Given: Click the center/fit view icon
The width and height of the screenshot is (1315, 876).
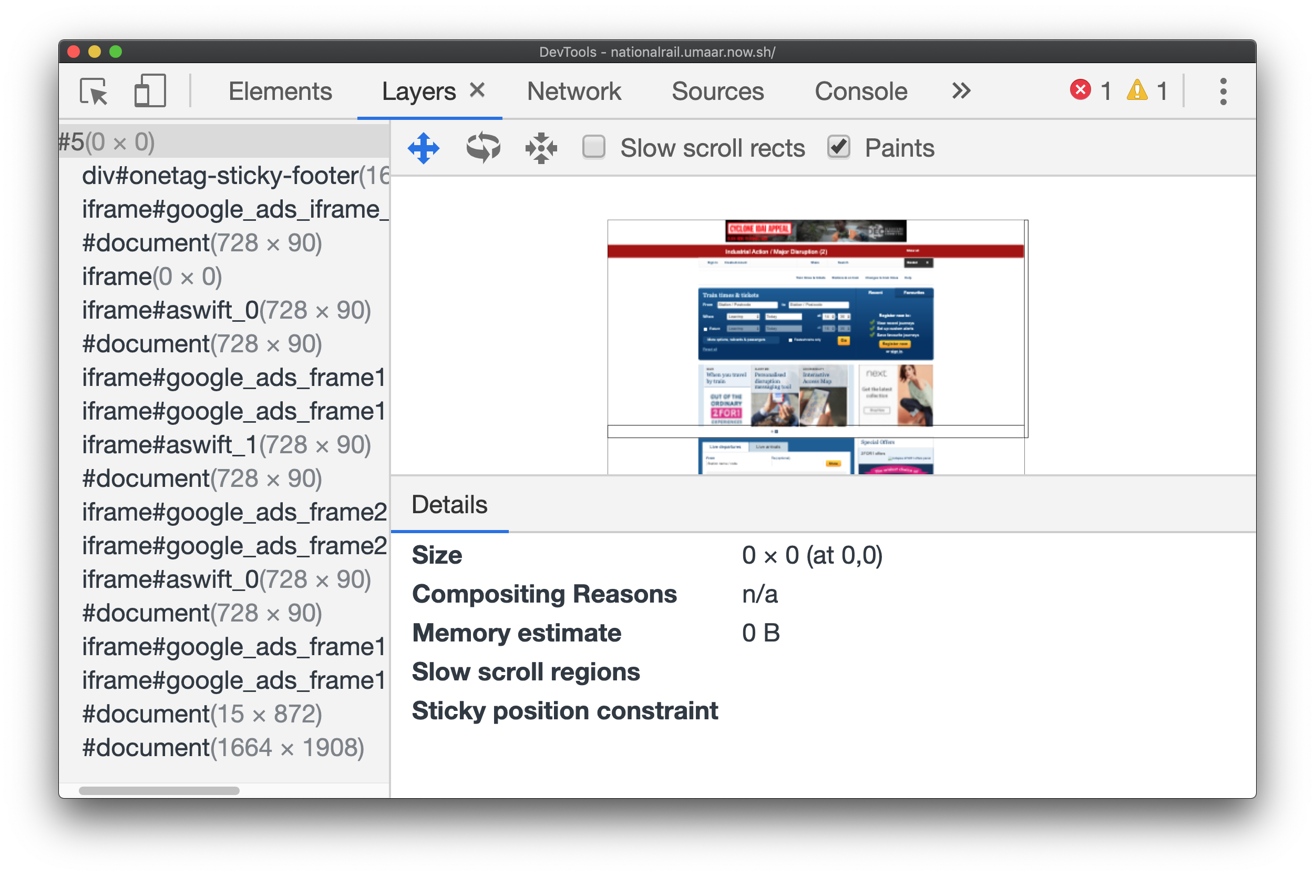Looking at the screenshot, I should coord(542,149).
